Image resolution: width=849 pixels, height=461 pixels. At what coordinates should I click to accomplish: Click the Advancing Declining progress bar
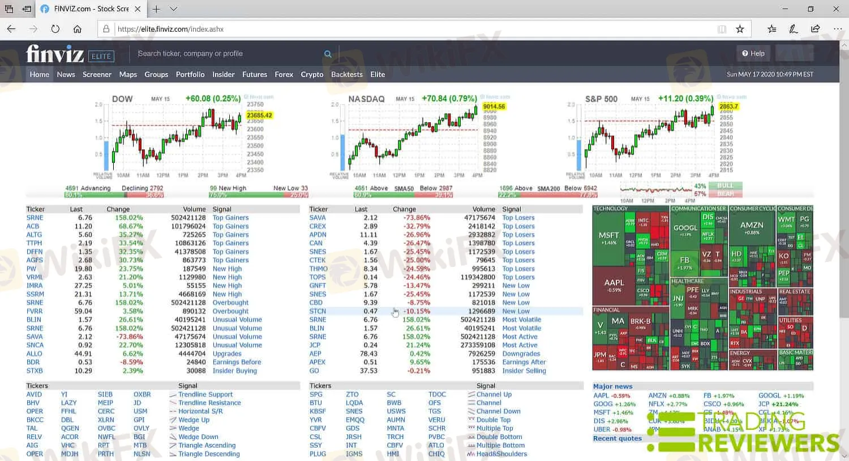(114, 195)
